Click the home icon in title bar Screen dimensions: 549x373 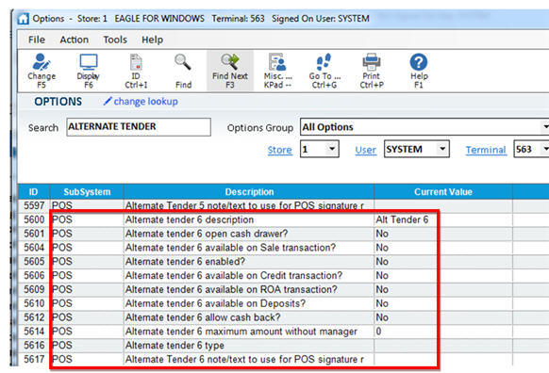24,19
